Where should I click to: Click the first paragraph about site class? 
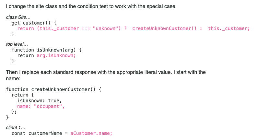[x=91, y=6]
